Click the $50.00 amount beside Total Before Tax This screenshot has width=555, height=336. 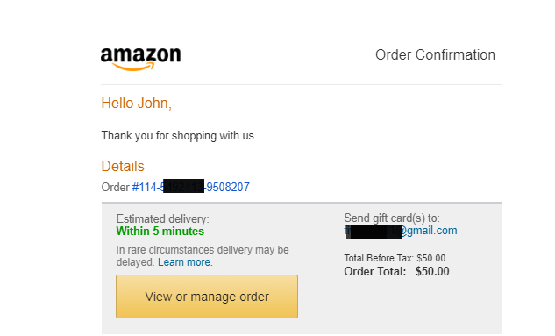(431, 258)
